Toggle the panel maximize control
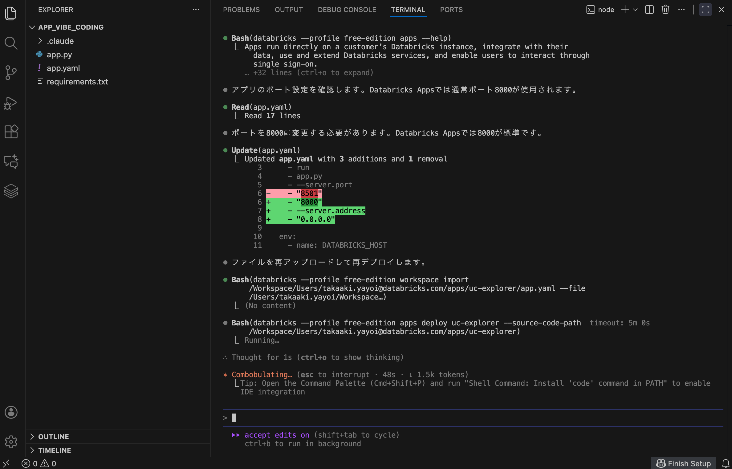The width and height of the screenshot is (732, 469). [705, 10]
